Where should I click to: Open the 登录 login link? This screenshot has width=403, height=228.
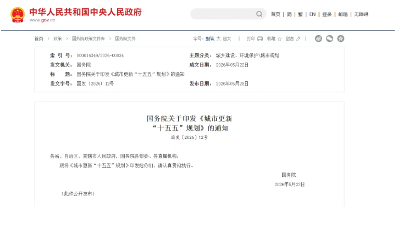click(x=327, y=14)
